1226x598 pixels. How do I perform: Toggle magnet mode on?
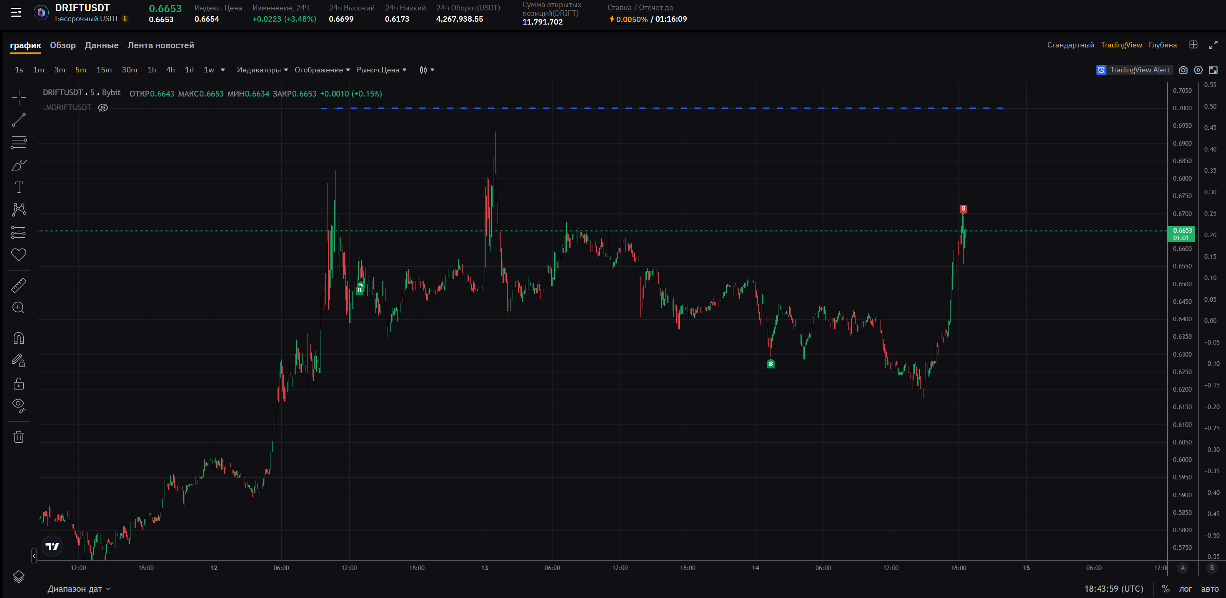coord(19,338)
